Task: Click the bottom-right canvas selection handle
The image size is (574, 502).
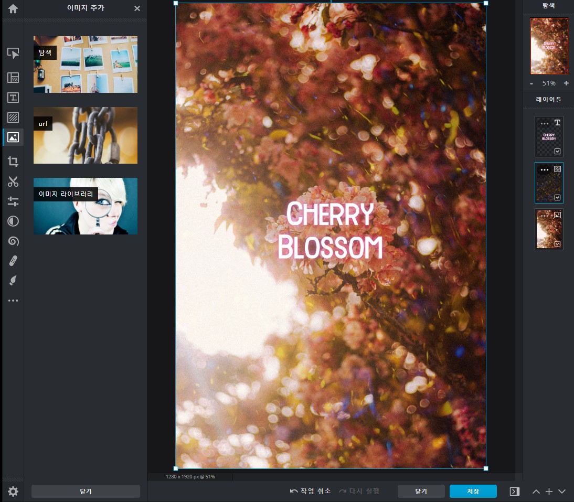Action: (486, 468)
